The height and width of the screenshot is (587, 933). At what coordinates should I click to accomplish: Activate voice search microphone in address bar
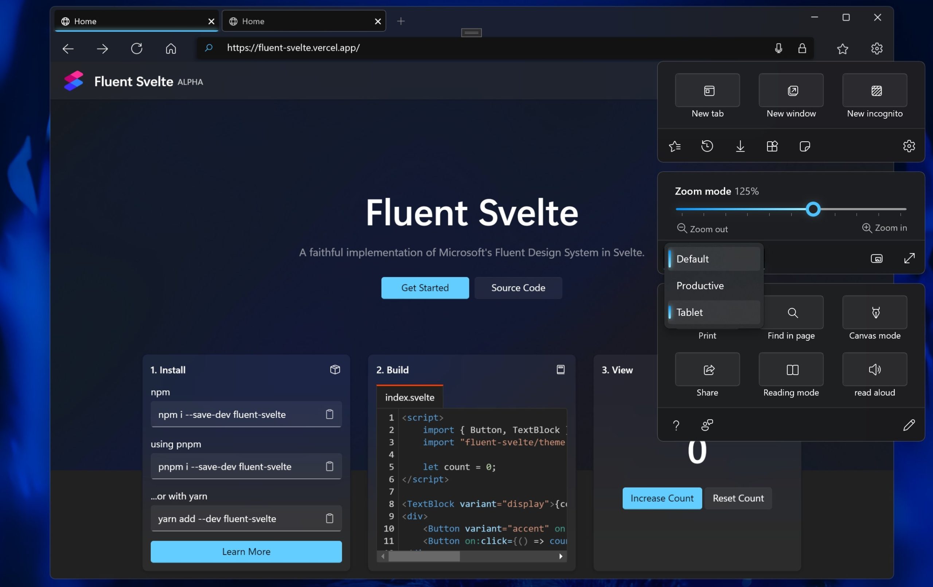coord(778,48)
